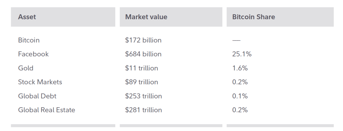343x131 pixels.
Task: Click the Gold asset name
Action: (26, 68)
